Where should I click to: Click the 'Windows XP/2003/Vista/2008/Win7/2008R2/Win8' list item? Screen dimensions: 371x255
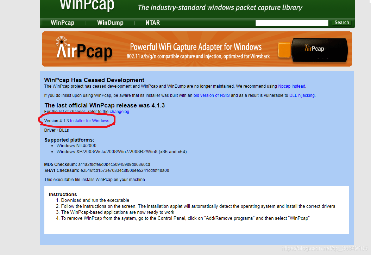(x=122, y=152)
